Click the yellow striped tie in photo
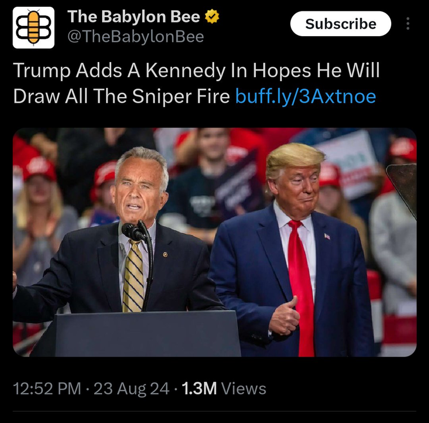Viewport: 429px width, 423px height. 133,276
